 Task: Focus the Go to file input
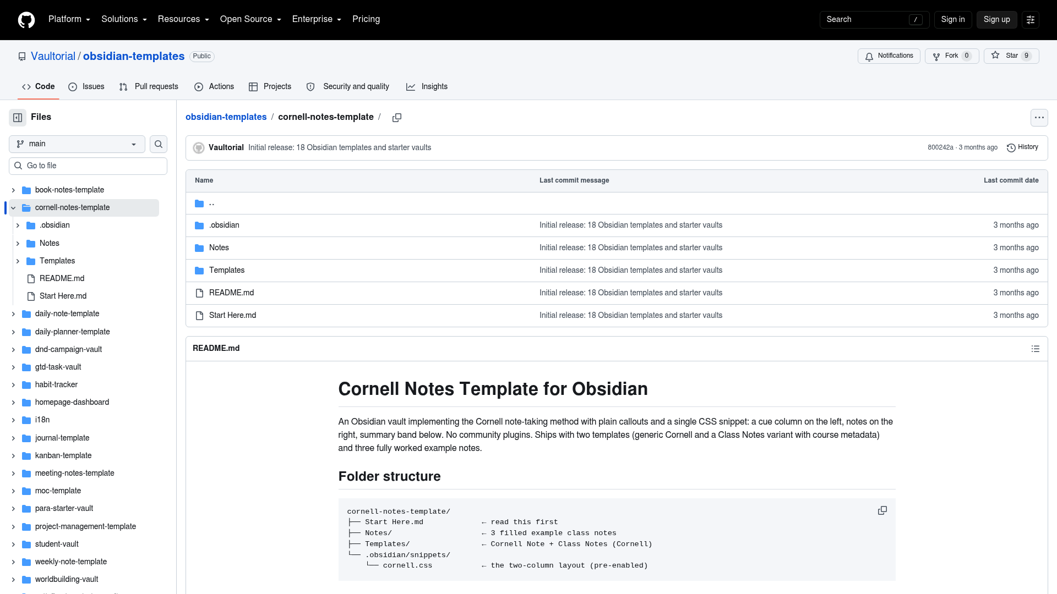[x=88, y=166]
